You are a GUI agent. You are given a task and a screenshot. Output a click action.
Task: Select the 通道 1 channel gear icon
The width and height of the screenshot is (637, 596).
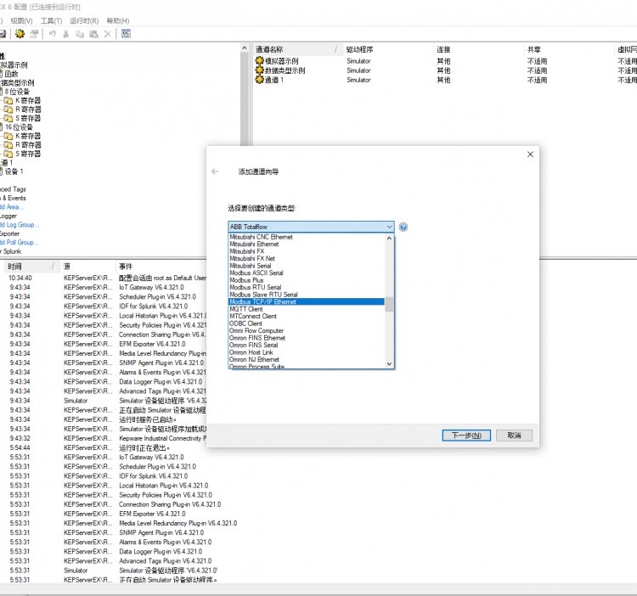(x=260, y=80)
